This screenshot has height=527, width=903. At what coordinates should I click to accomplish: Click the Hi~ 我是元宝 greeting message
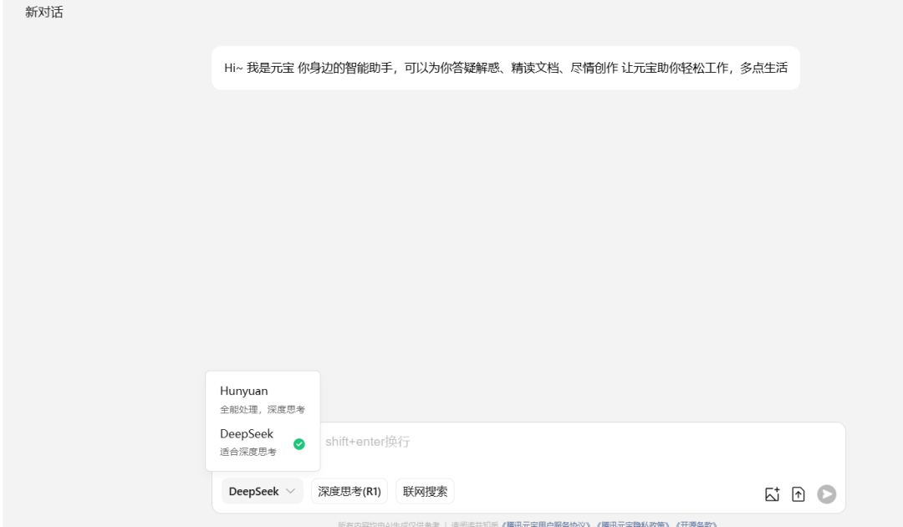(x=506, y=68)
